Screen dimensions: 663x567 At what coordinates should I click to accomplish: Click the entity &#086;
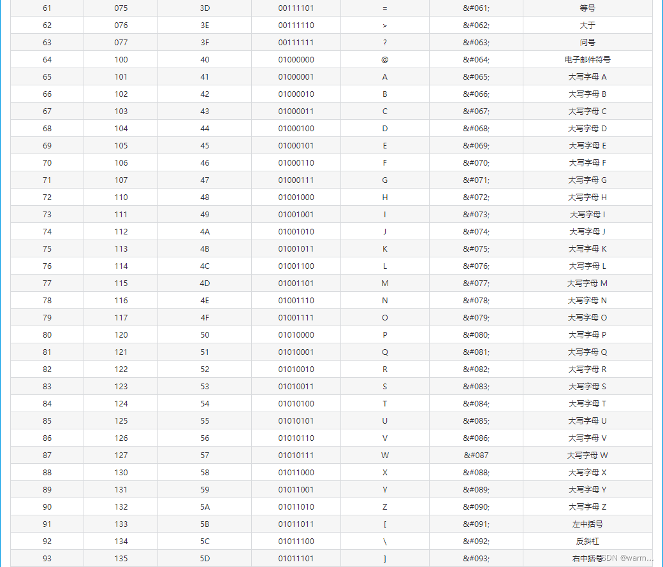tap(476, 438)
